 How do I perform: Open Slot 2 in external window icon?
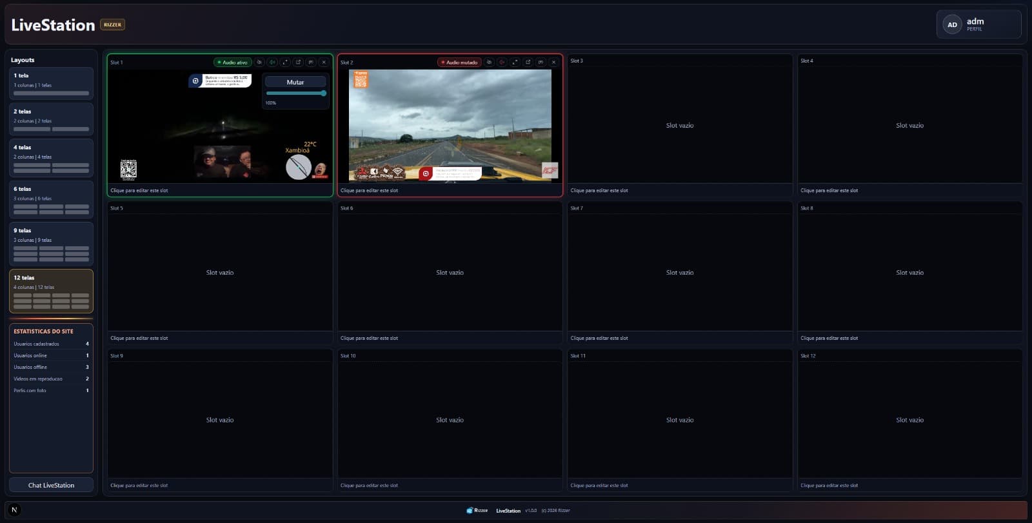point(528,63)
